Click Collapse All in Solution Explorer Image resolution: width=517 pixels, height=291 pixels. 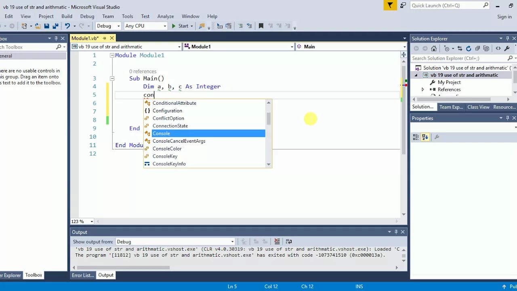click(477, 48)
